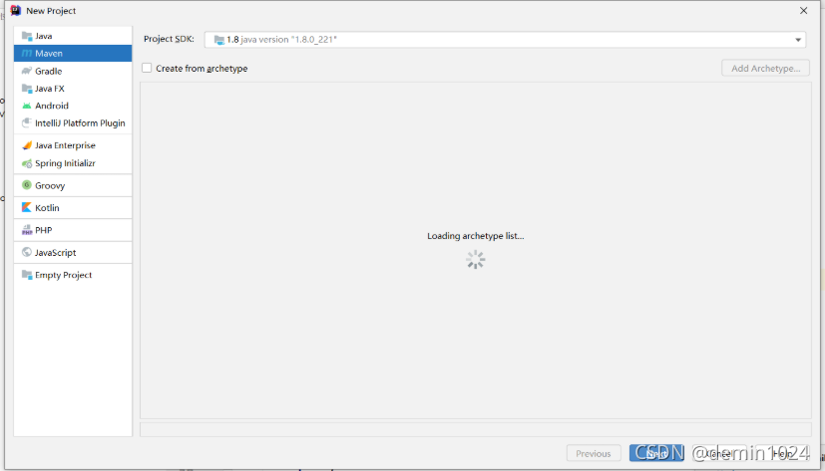Choose Android project type label
This screenshot has width=825, height=471.
point(52,106)
